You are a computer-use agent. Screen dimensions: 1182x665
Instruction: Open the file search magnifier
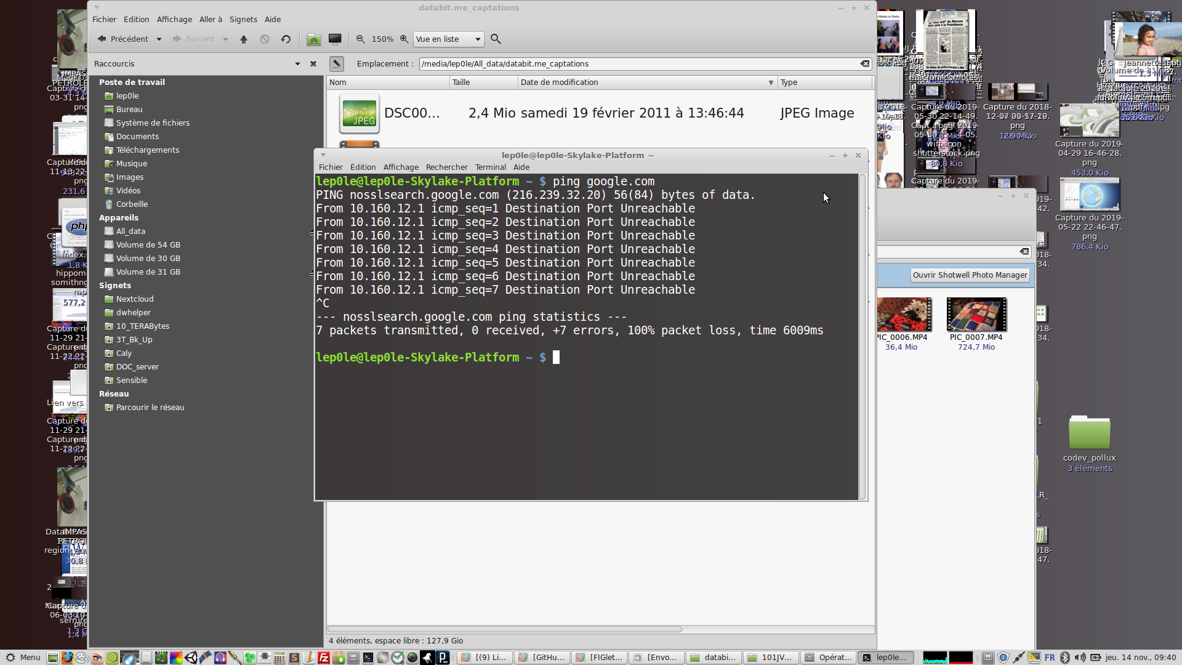pyautogui.click(x=496, y=39)
